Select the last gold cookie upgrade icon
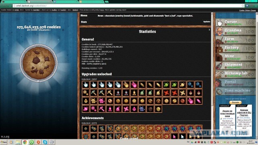258x145 pixels. (158, 109)
